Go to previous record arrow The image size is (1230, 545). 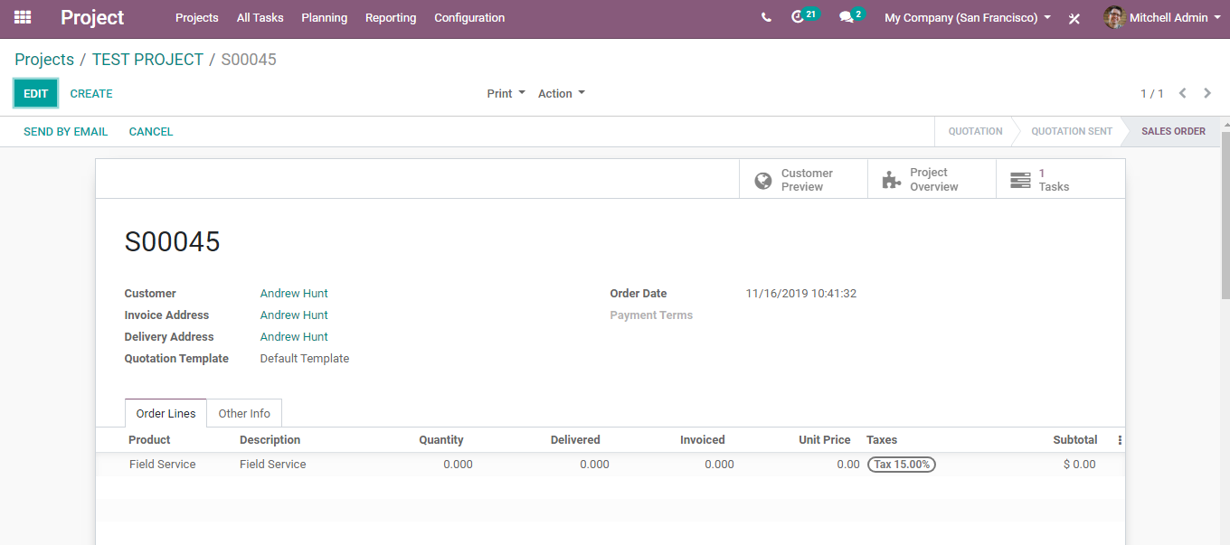tap(1183, 93)
